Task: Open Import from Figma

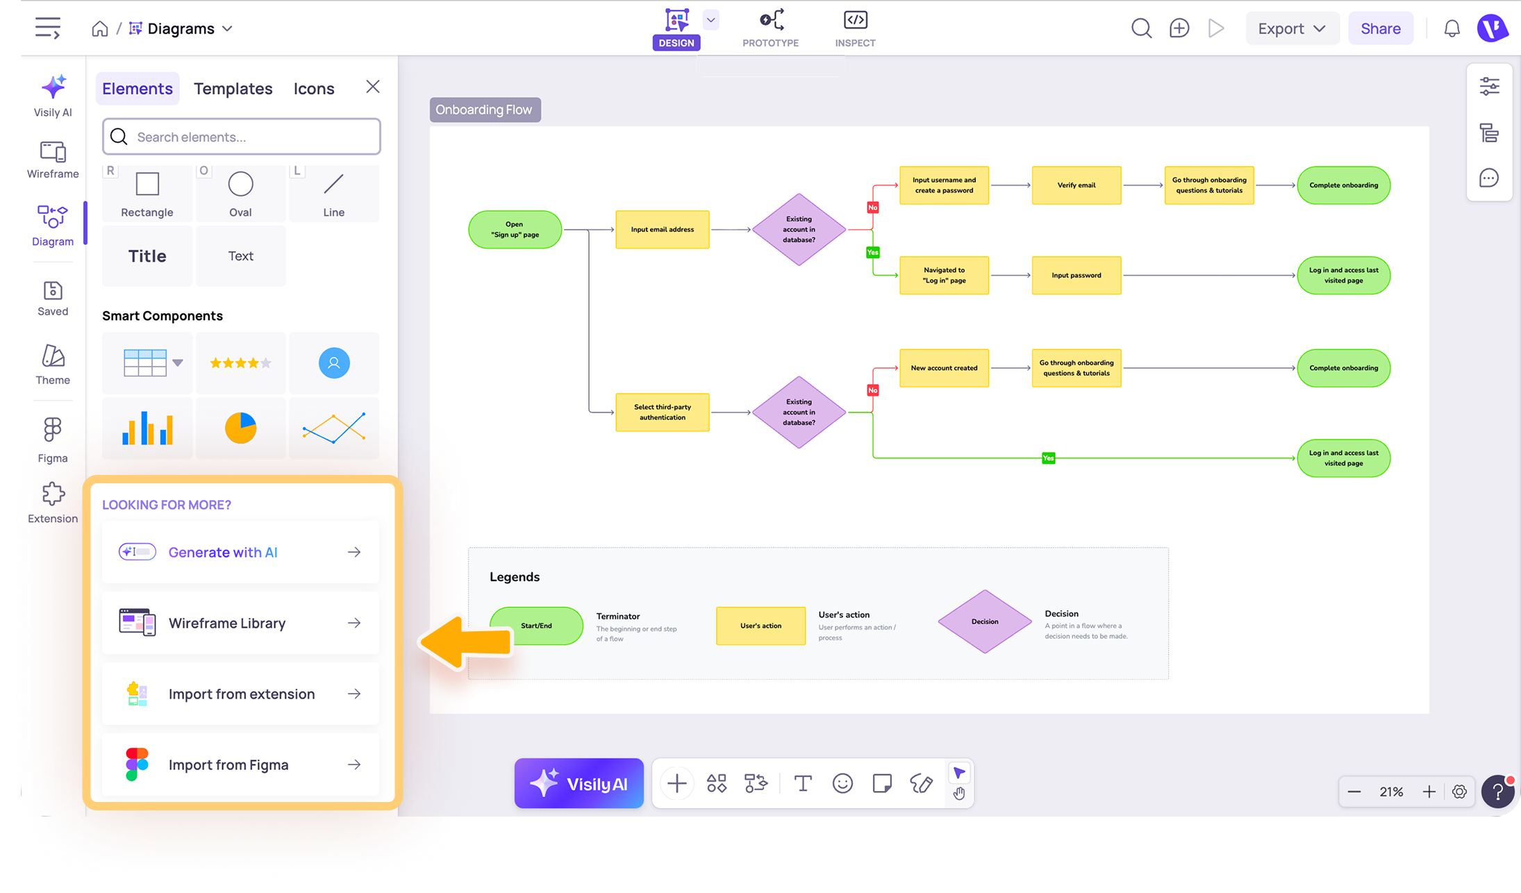Action: tap(240, 765)
